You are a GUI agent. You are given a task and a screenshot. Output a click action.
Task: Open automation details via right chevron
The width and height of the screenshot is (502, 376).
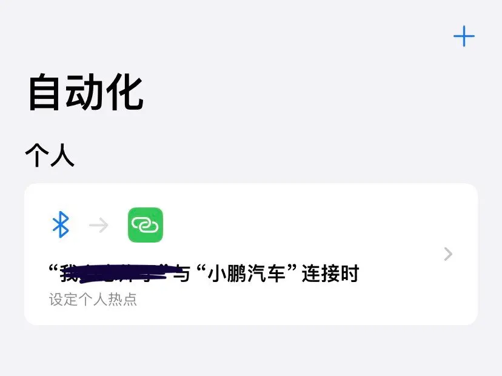point(448,254)
